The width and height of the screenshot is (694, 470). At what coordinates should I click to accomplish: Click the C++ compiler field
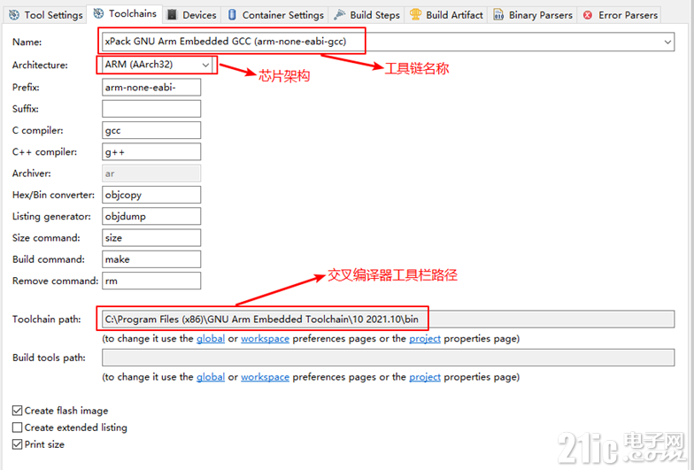coord(151,152)
